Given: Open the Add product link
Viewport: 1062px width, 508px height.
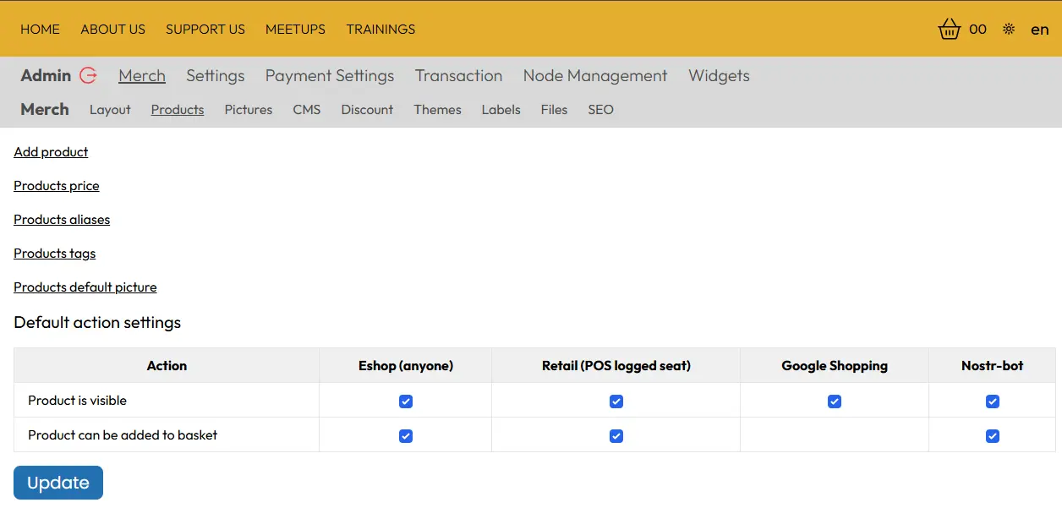Looking at the screenshot, I should [x=51, y=151].
